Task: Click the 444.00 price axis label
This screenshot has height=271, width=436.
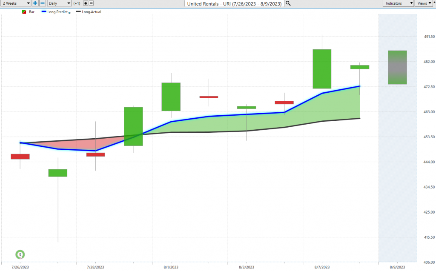Action: coord(429,162)
